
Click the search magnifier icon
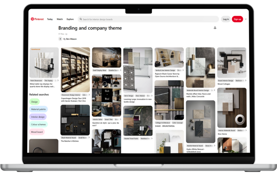(x=80, y=19)
